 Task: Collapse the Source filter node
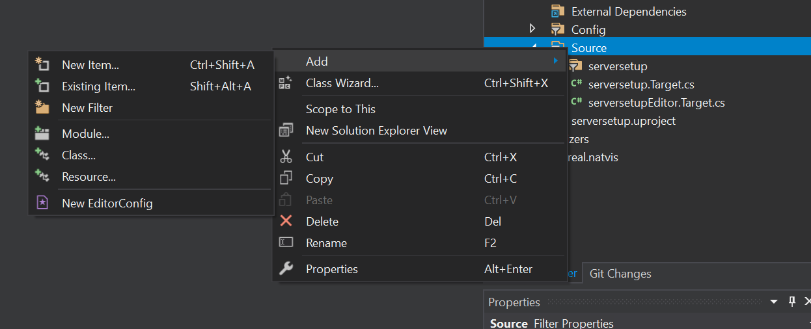click(534, 47)
